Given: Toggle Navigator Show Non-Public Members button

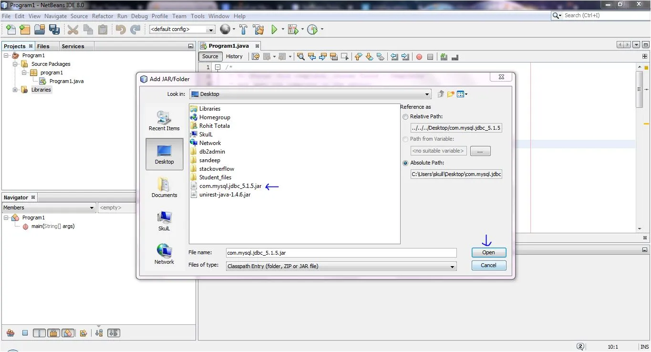Looking at the screenshot, I should [x=67, y=333].
